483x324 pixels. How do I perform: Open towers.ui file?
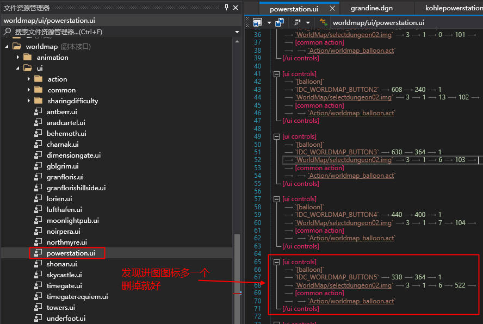pos(61,308)
